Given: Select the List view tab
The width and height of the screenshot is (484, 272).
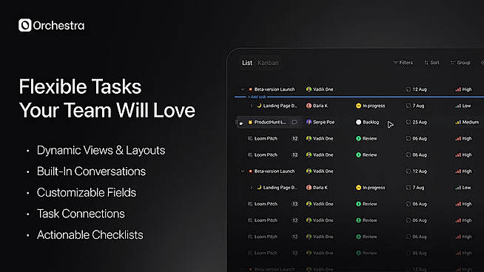Looking at the screenshot, I should pos(247,63).
